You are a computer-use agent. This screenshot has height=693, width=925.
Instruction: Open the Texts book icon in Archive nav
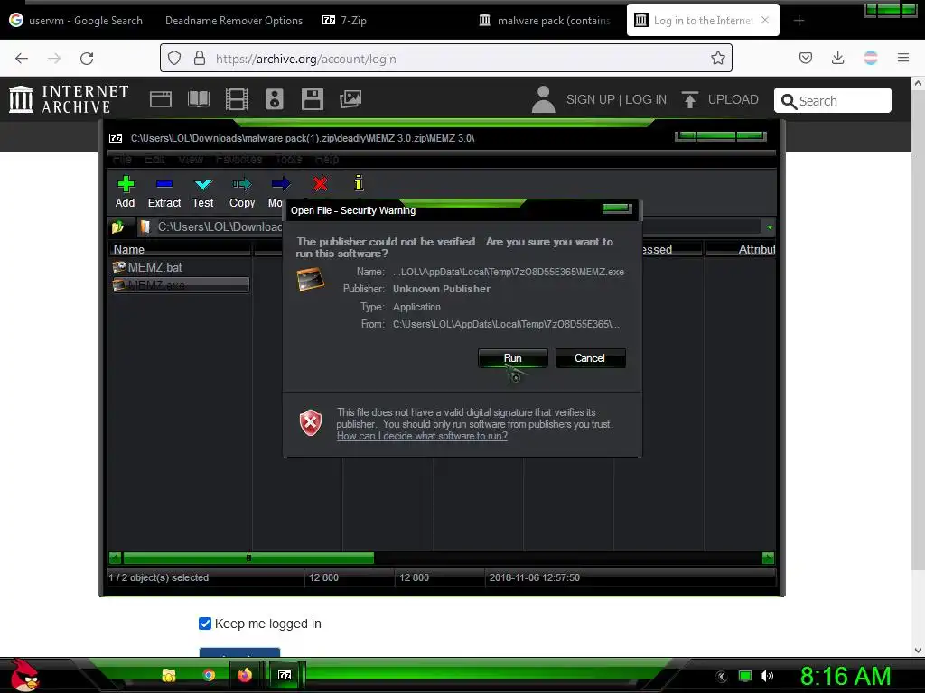(x=199, y=99)
